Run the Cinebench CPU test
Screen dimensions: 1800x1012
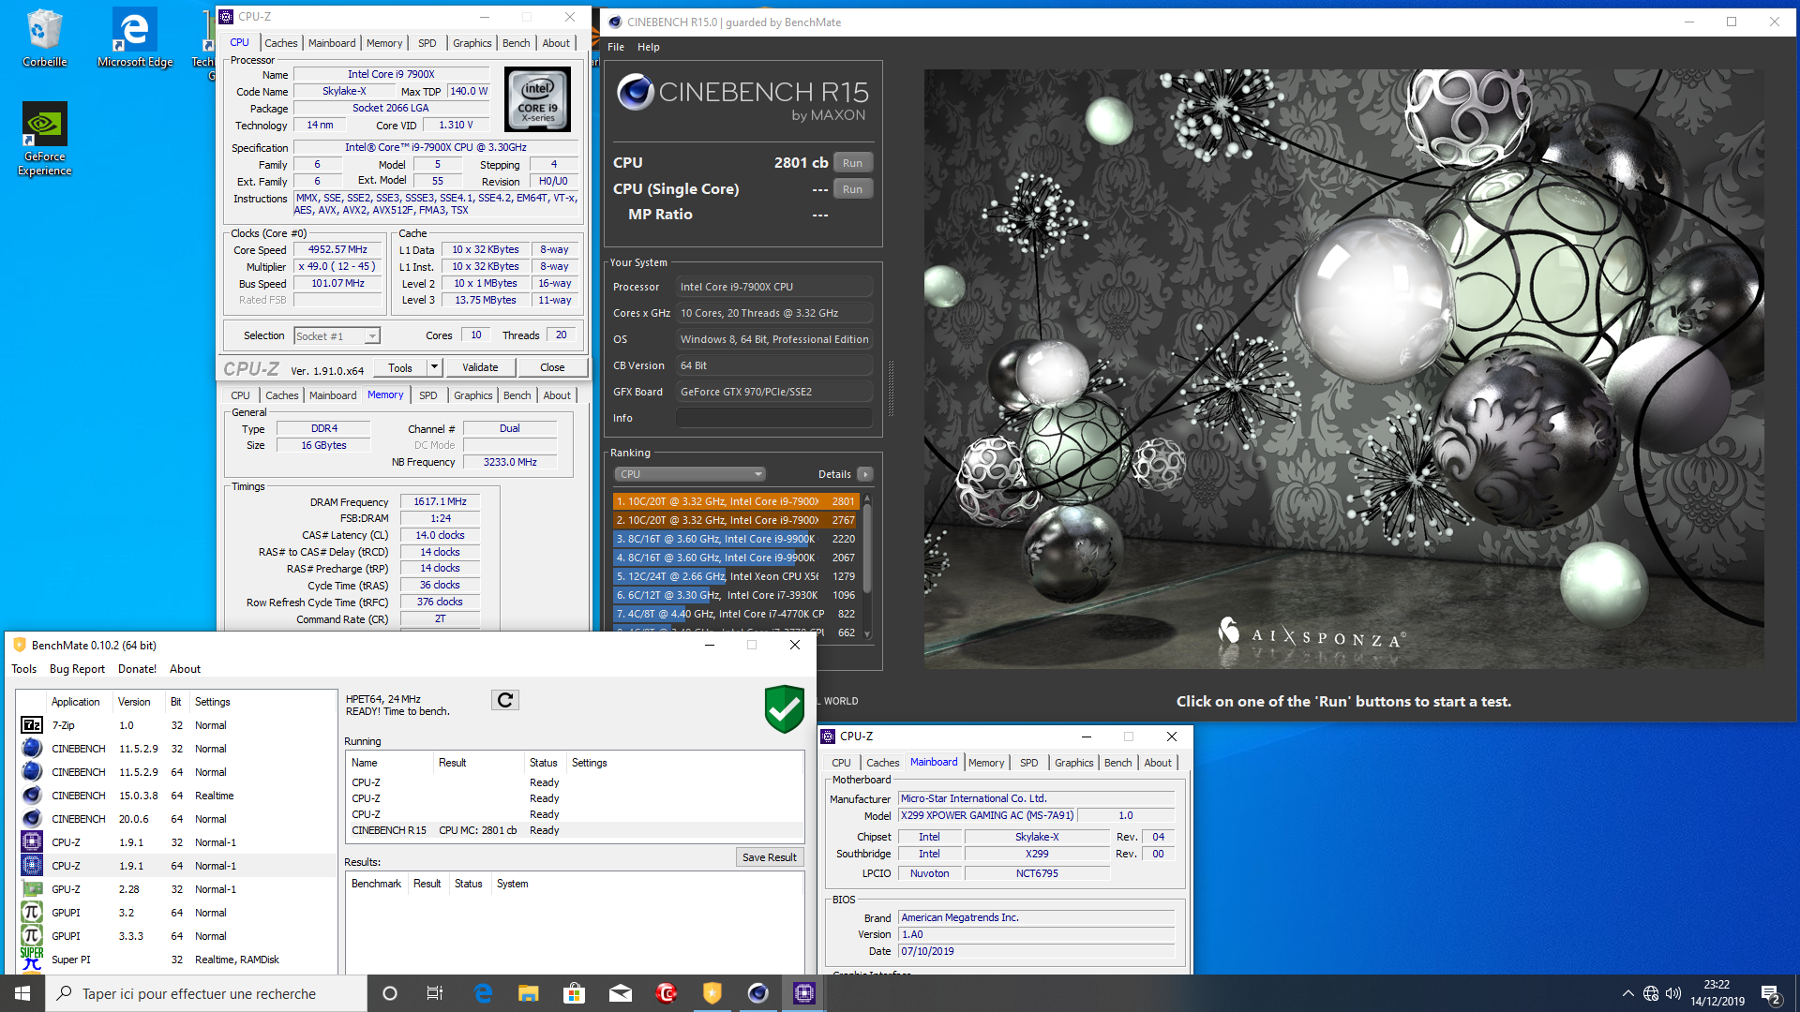click(x=852, y=163)
